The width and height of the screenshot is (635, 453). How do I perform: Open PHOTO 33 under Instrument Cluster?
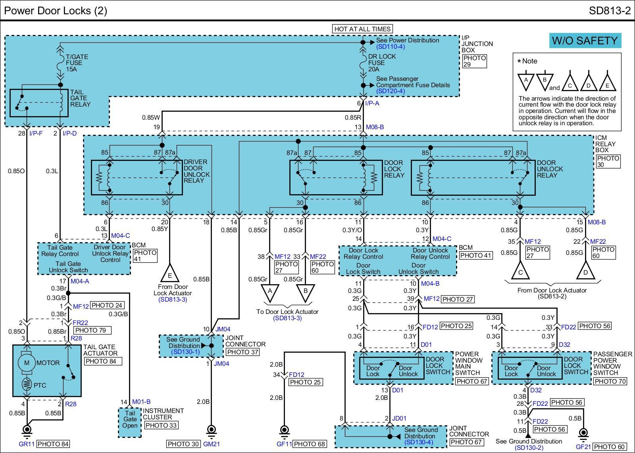161,425
